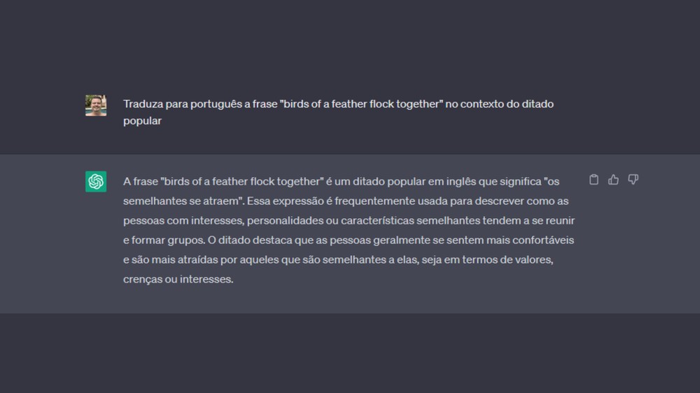Click the word "popular" ending the user prompt
Image resolution: width=700 pixels, height=393 pixels.
click(x=143, y=120)
